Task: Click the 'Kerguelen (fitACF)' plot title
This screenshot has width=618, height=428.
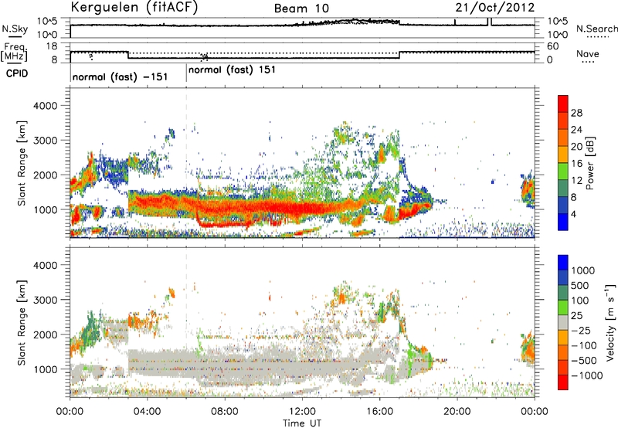Action: [x=134, y=8]
